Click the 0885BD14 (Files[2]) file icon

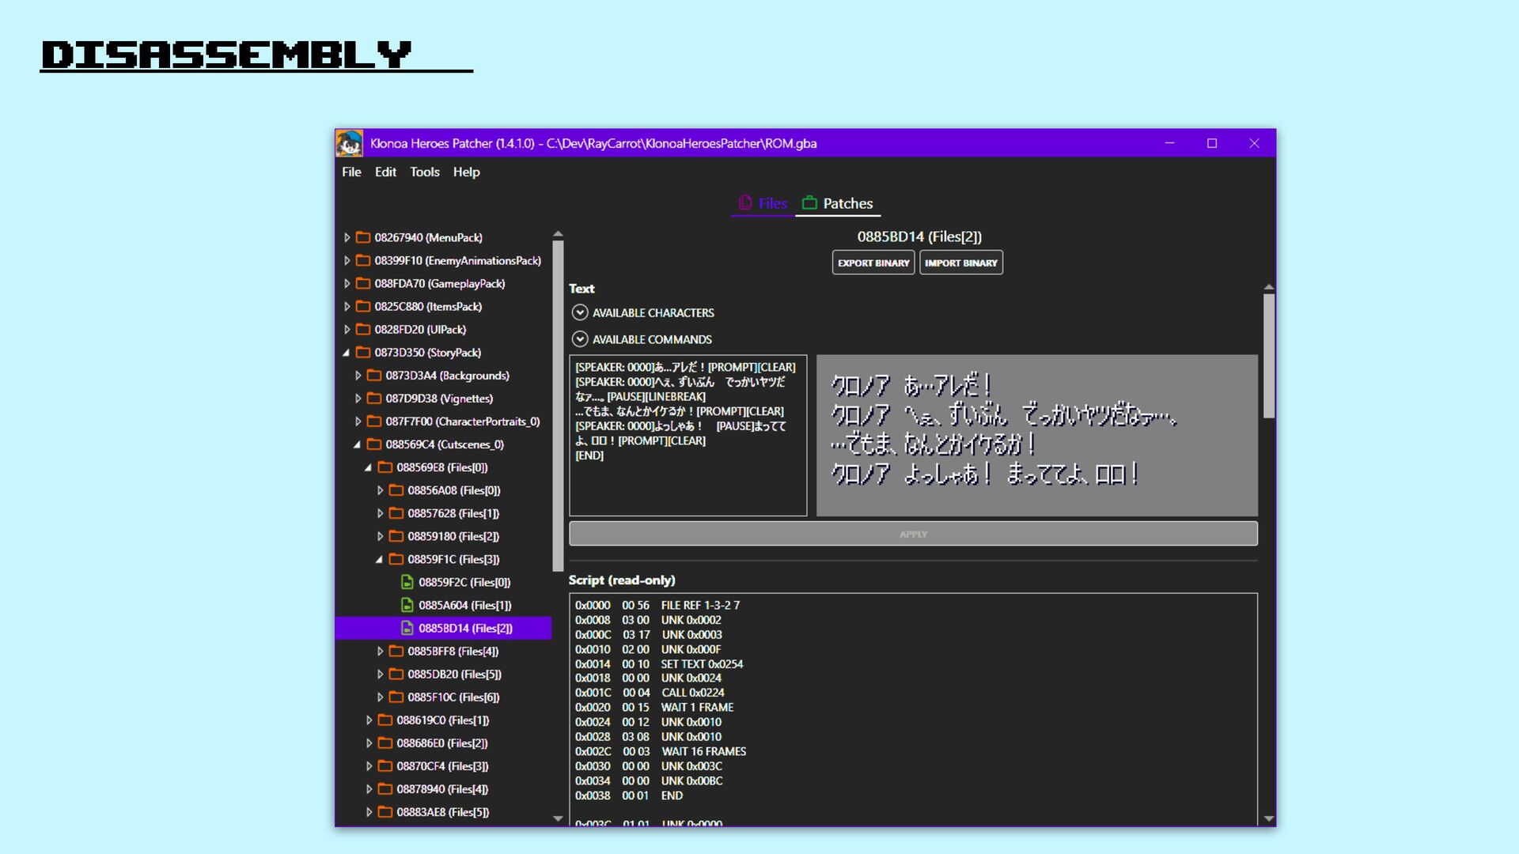[x=407, y=628]
